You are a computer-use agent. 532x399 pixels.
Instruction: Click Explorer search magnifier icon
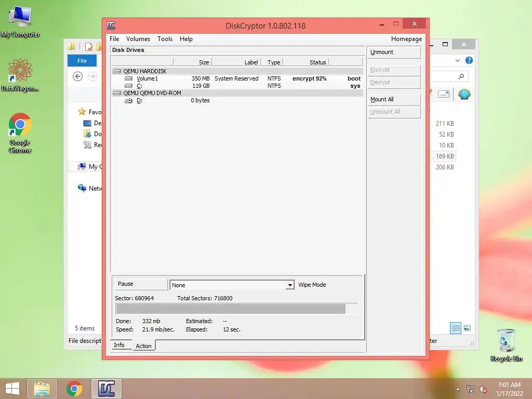click(461, 77)
